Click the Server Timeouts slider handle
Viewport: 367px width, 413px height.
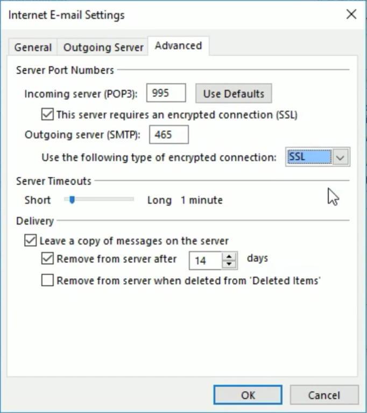pos(71,199)
